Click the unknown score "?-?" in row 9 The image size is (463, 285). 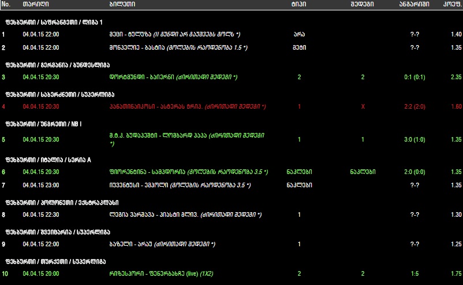(415, 244)
